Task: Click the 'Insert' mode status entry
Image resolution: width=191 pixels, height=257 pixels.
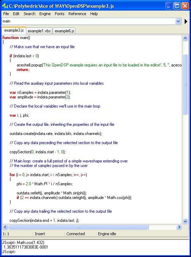Action: [x=40, y=234]
